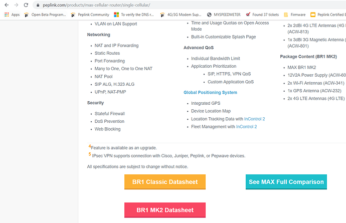Click the Application Prioritization item
Viewport: 346px width, 223px height.
pos(214,66)
